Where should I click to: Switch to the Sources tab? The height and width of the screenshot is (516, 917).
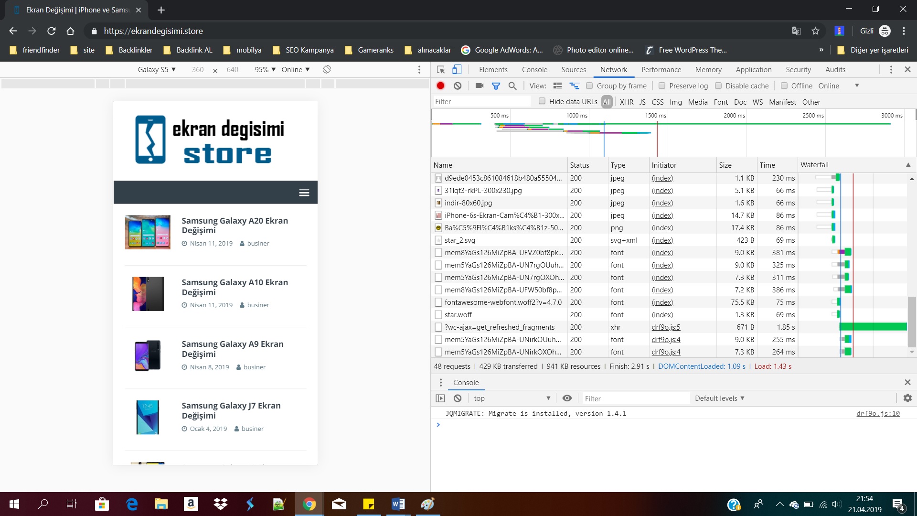574,70
